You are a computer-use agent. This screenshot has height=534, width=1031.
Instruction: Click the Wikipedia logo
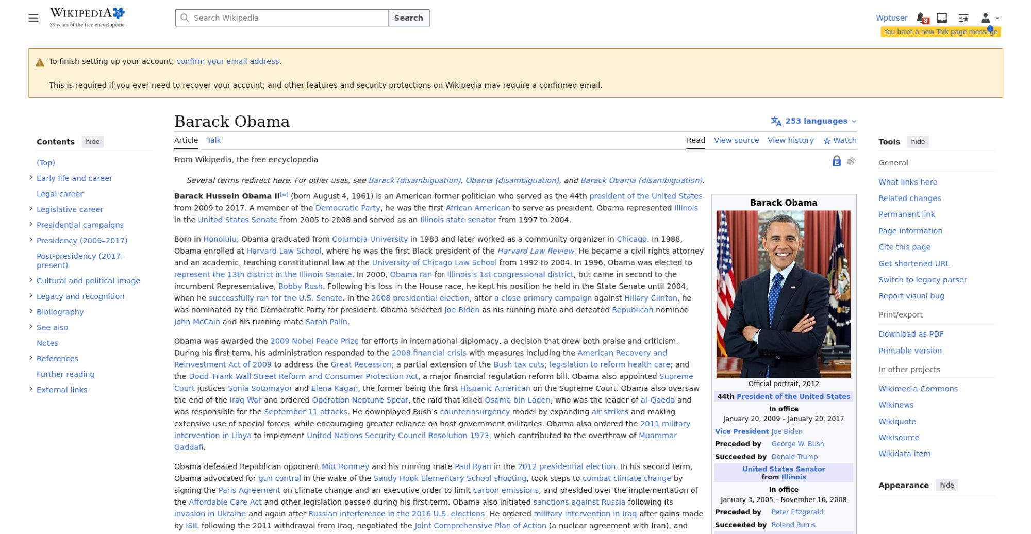click(x=87, y=17)
